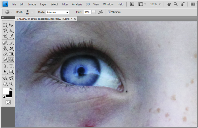Open the Select menu
The height and width of the screenshot is (128, 198).
click(x=54, y=4)
